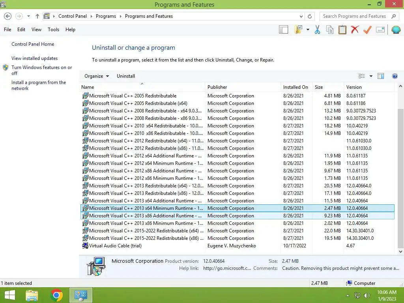This screenshot has height=303, width=404.
Task: Click the http://go.microsoft.c... help link
Action: point(227,268)
